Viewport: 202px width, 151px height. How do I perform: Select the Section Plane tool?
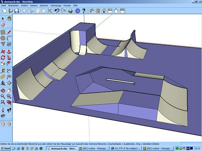pos(9,83)
